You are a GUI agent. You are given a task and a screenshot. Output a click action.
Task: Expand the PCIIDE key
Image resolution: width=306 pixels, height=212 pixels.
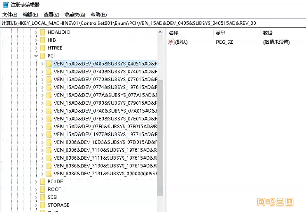(36, 182)
